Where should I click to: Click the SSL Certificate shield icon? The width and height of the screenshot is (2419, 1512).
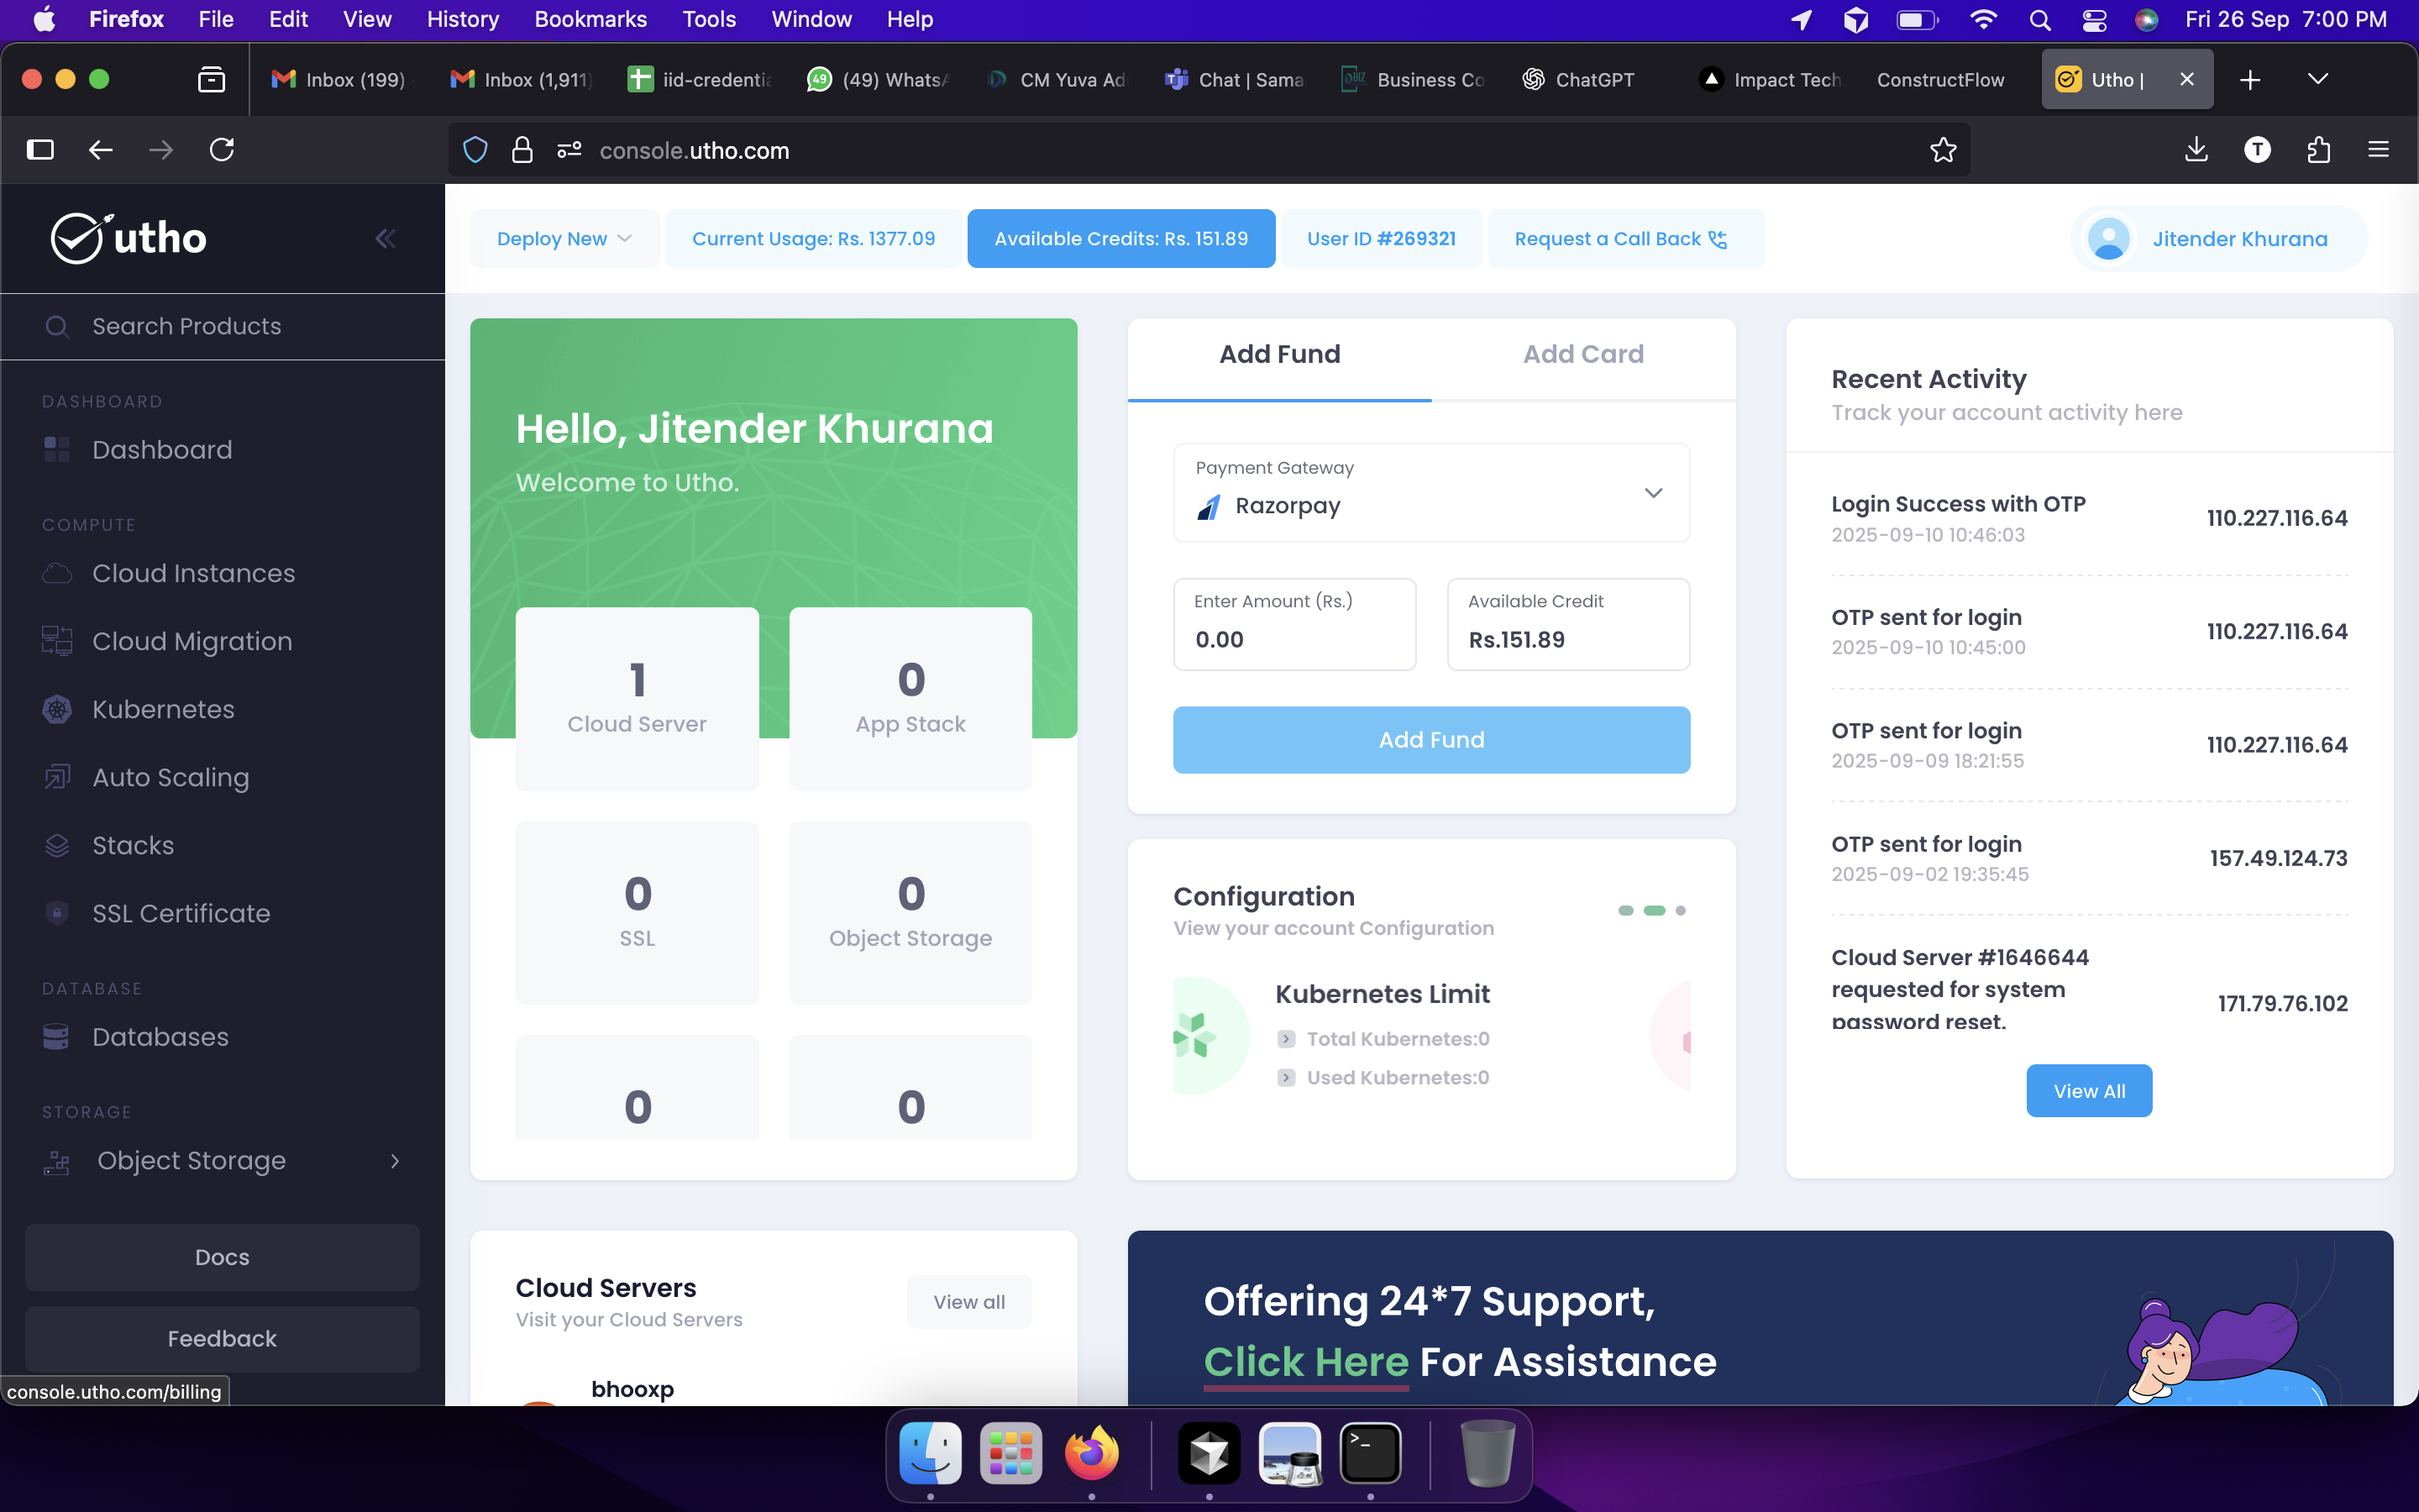coord(57,913)
